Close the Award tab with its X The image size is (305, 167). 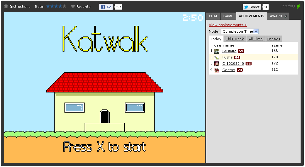(x=286, y=16)
